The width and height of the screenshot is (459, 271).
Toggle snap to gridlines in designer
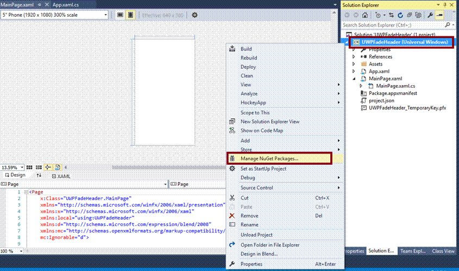tap(39, 167)
